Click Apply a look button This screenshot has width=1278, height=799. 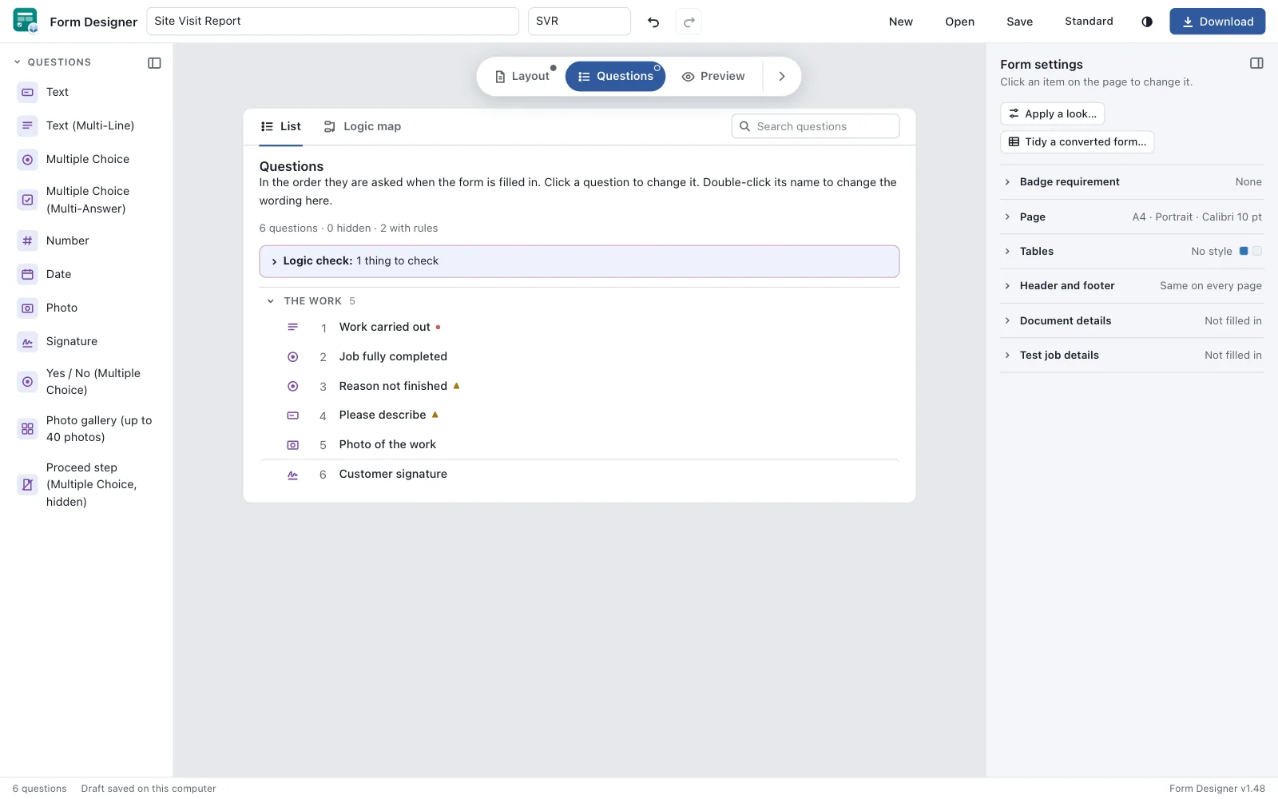[1052, 113]
